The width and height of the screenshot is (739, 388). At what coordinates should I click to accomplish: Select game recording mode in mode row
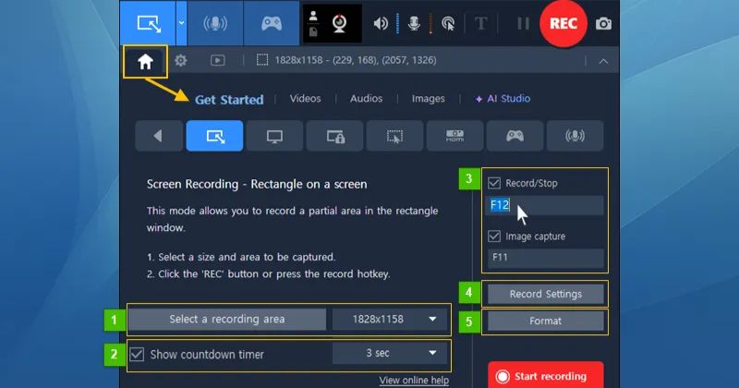pos(515,136)
